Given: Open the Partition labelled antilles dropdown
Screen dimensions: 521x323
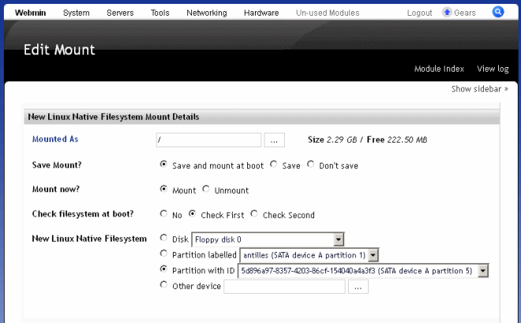Looking at the screenshot, I should tap(373, 255).
